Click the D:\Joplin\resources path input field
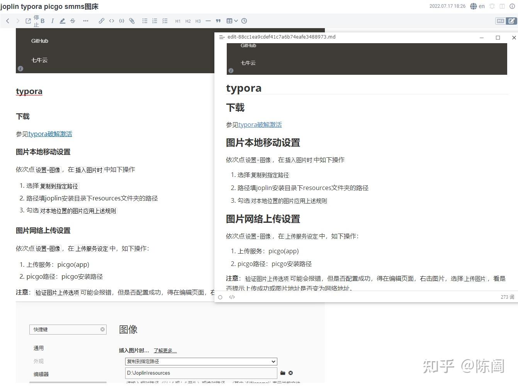518x387 pixels. click(x=201, y=373)
